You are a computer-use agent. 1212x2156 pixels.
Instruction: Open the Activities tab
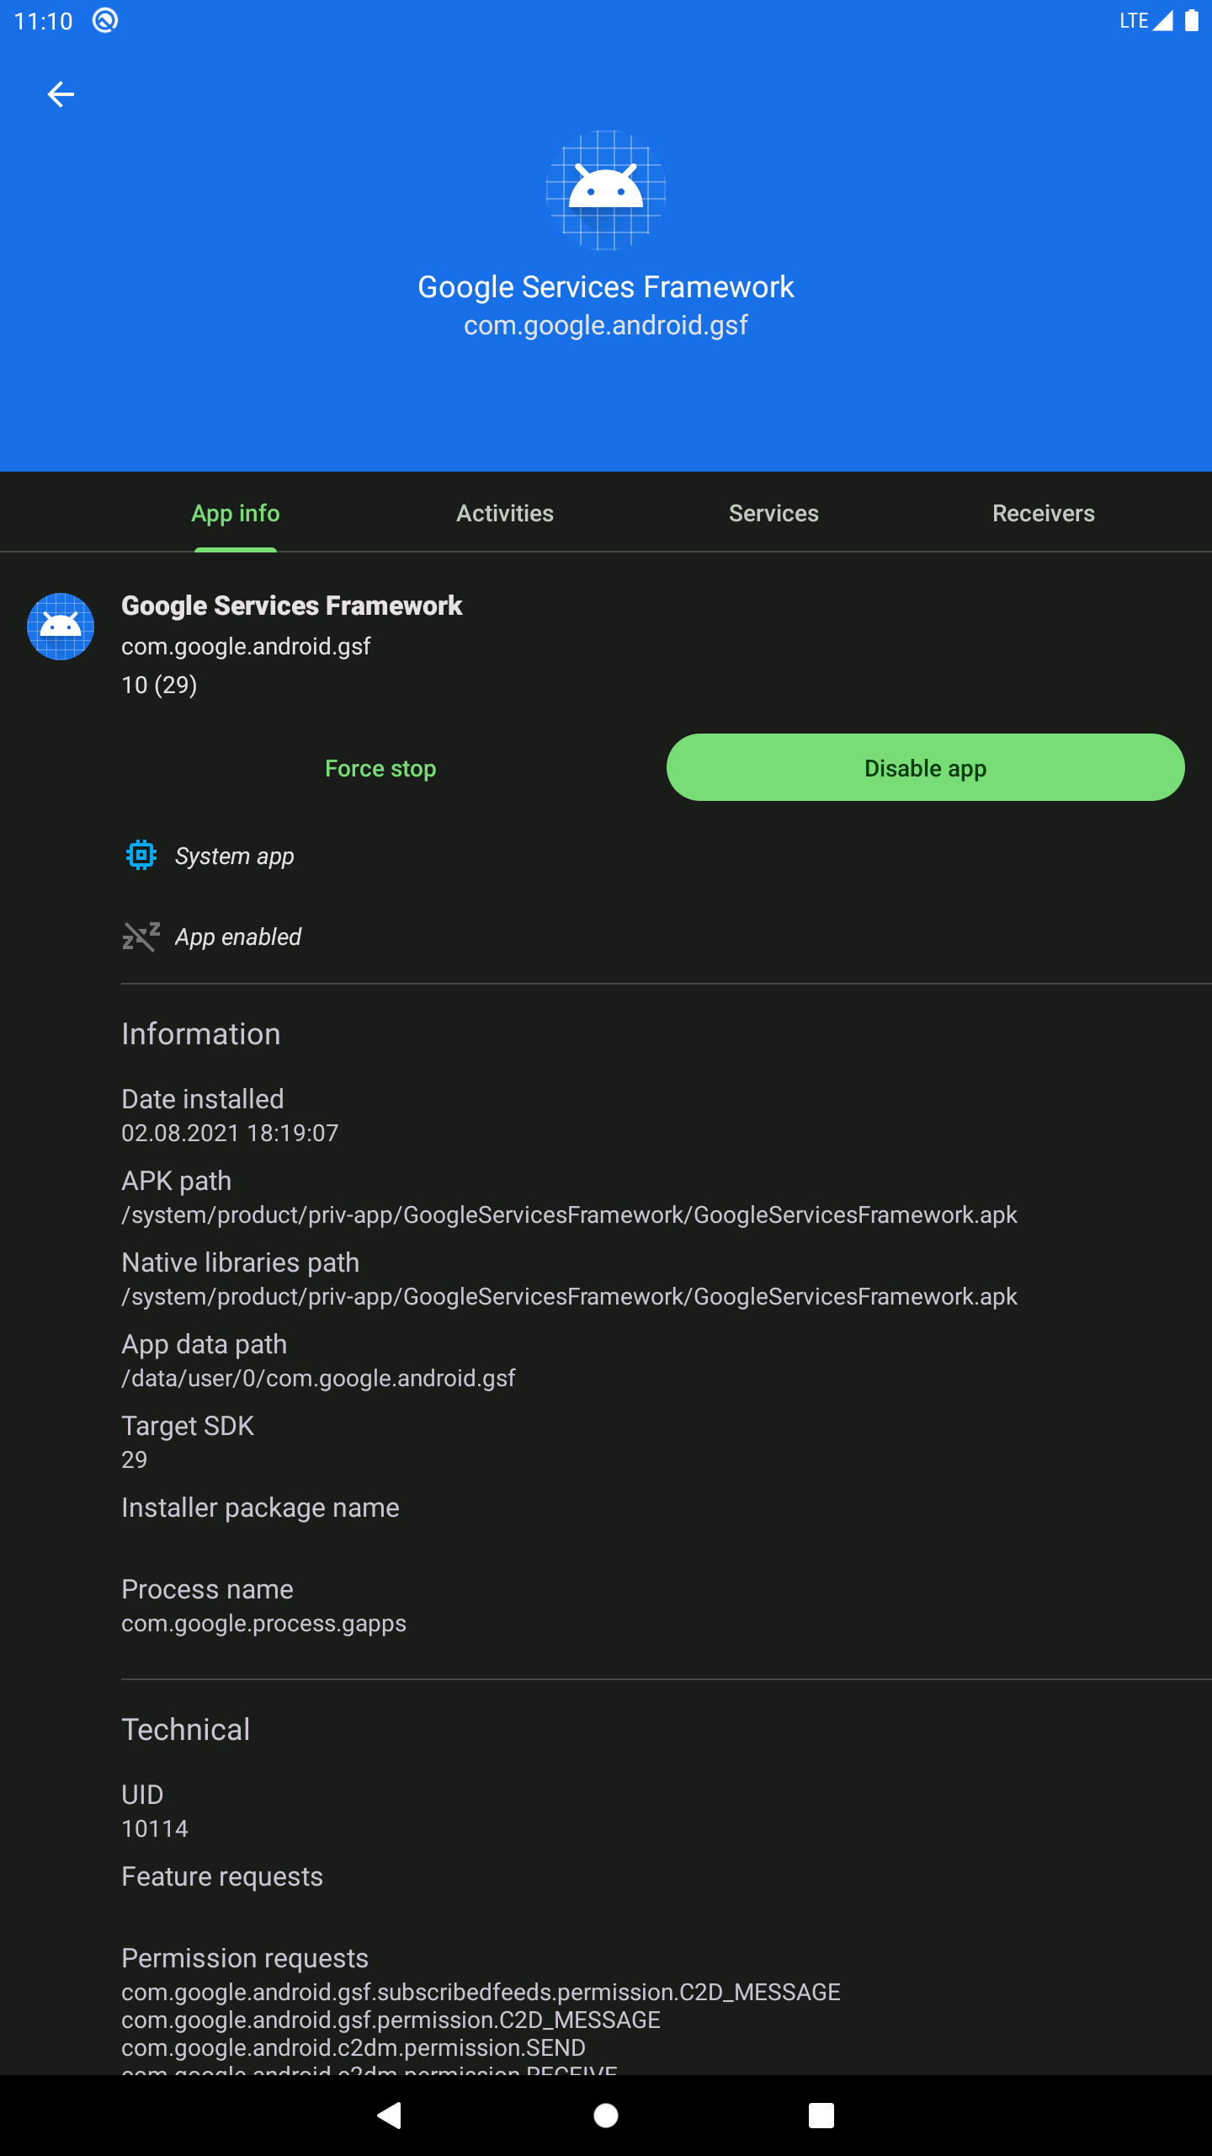(505, 513)
